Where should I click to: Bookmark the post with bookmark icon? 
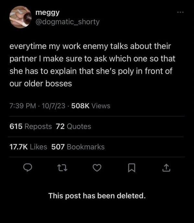point(131,168)
